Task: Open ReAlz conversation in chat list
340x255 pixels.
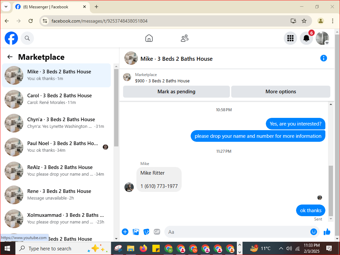Action: (56, 171)
